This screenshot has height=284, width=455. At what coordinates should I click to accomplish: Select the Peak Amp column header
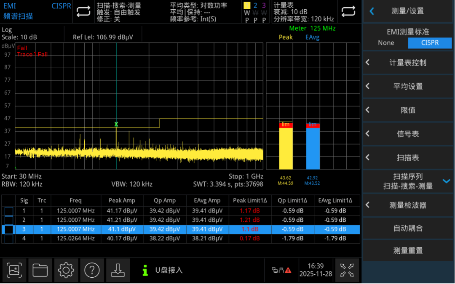122,201
